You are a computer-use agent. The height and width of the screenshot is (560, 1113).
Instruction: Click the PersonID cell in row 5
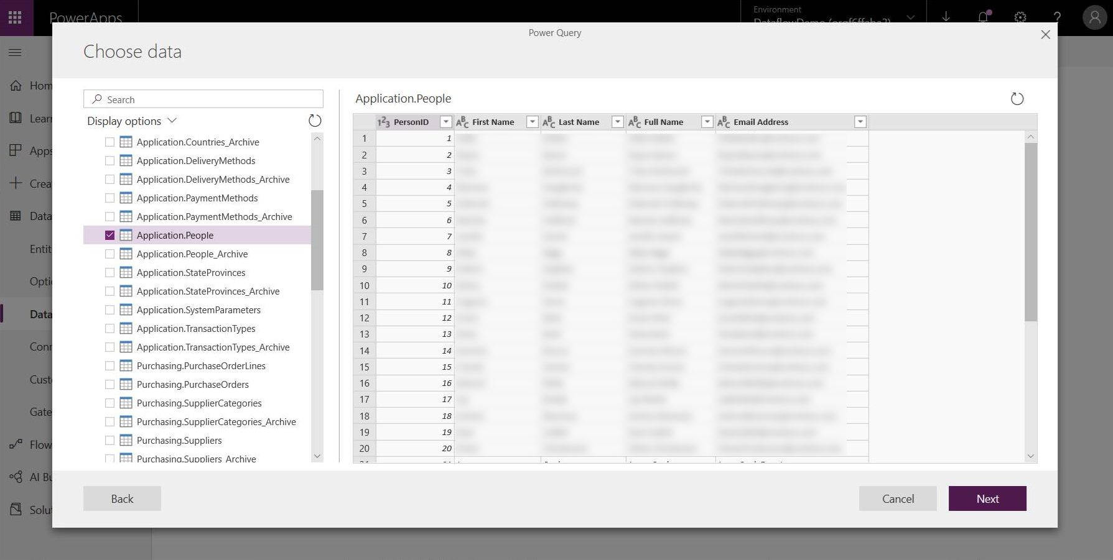tap(415, 203)
